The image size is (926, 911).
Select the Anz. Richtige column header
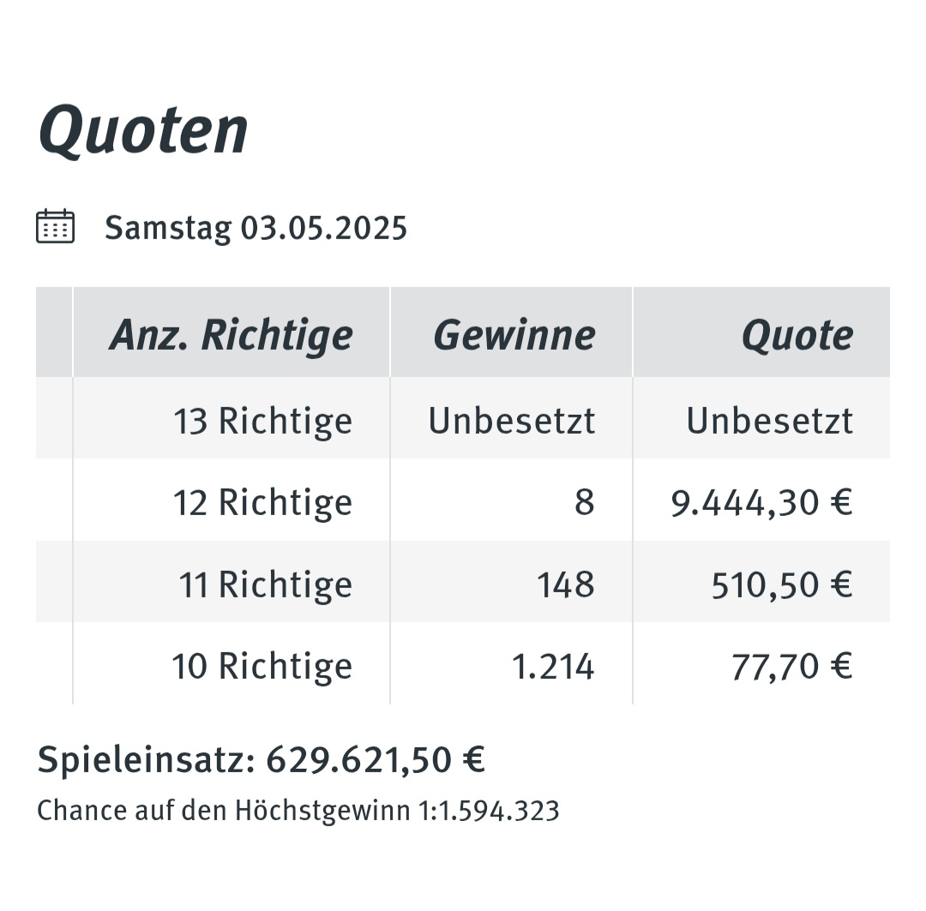click(x=231, y=335)
